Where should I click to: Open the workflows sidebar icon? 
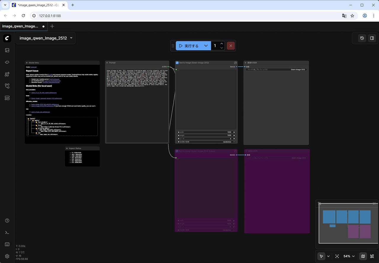coord(7,86)
